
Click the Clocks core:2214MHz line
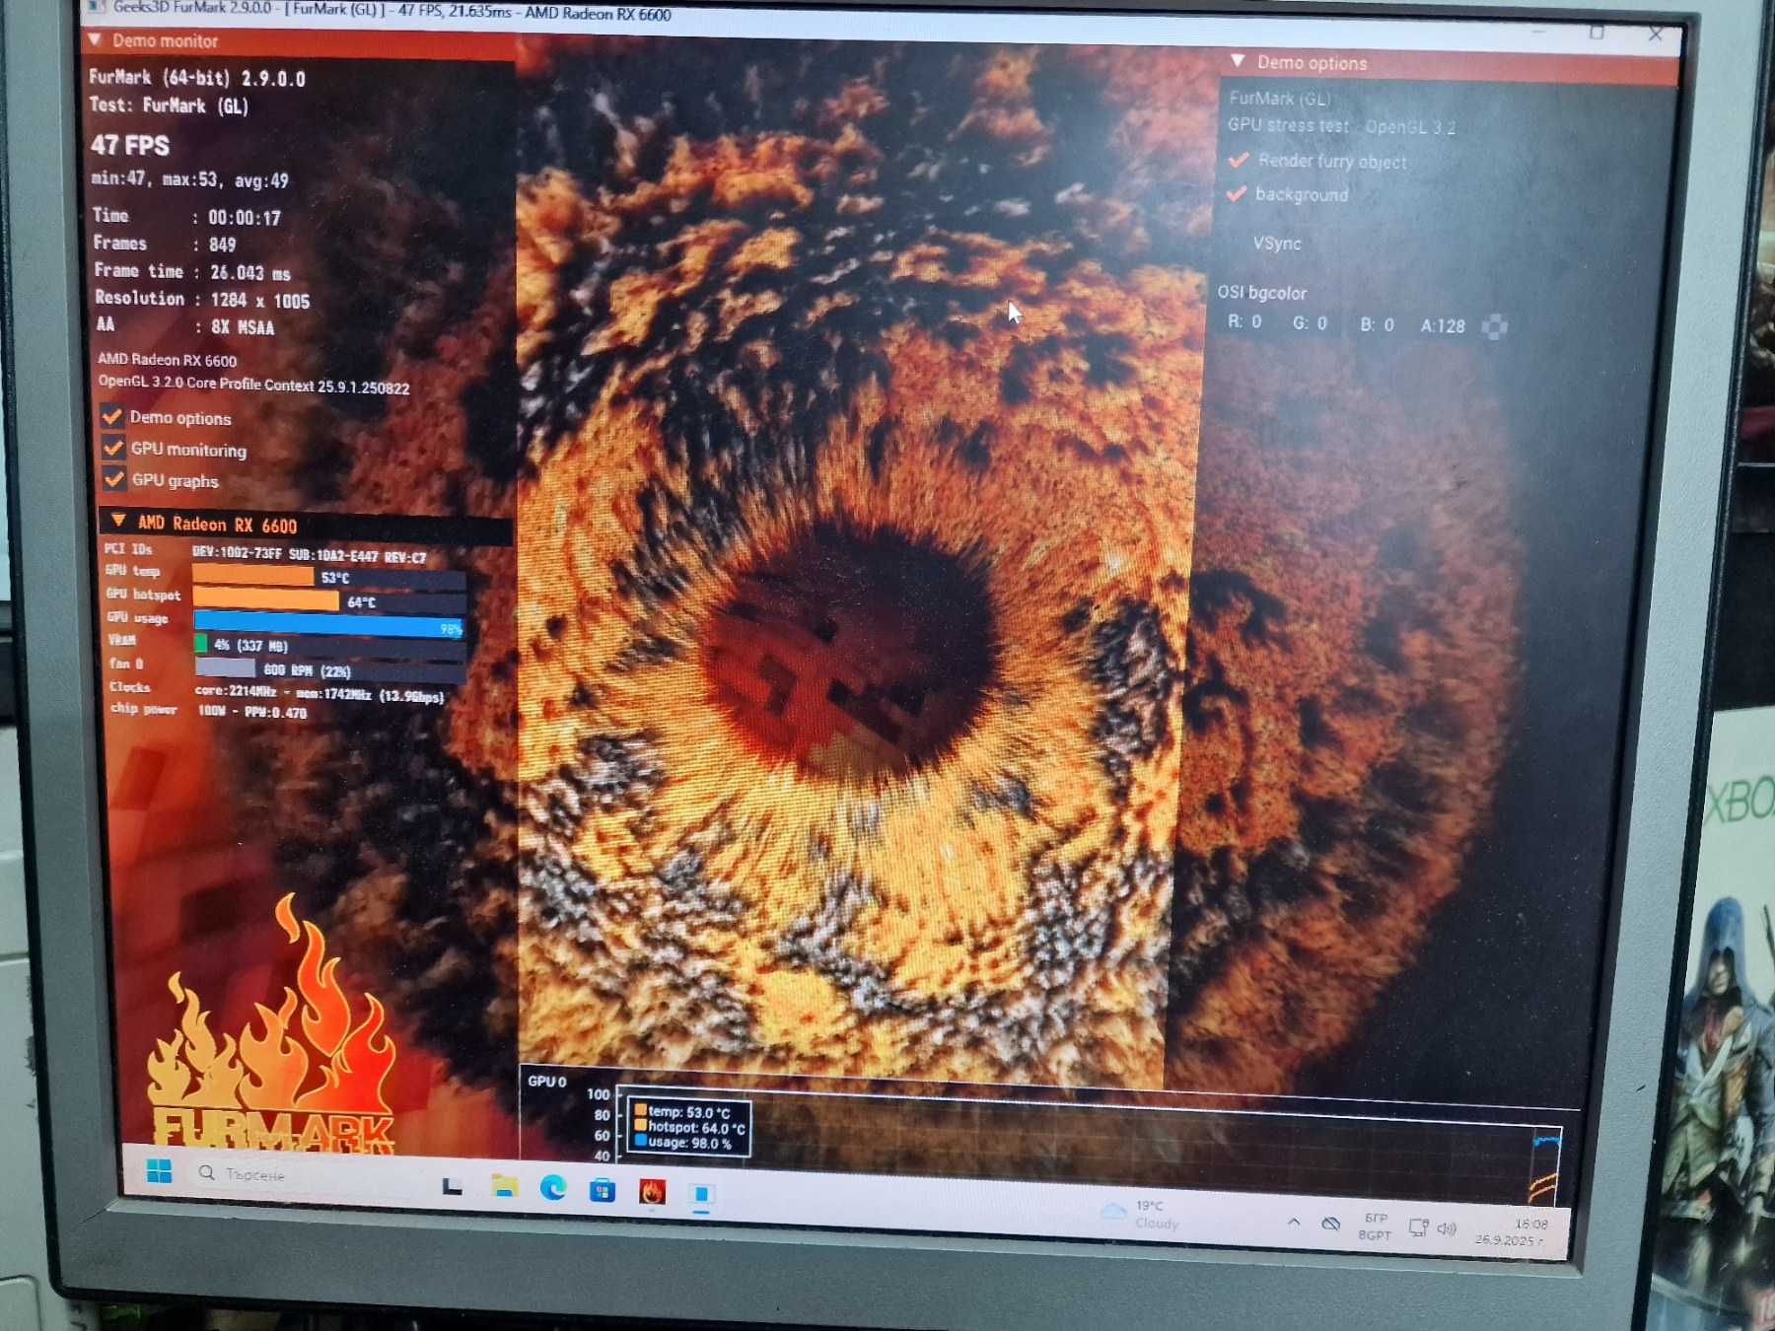point(278,692)
